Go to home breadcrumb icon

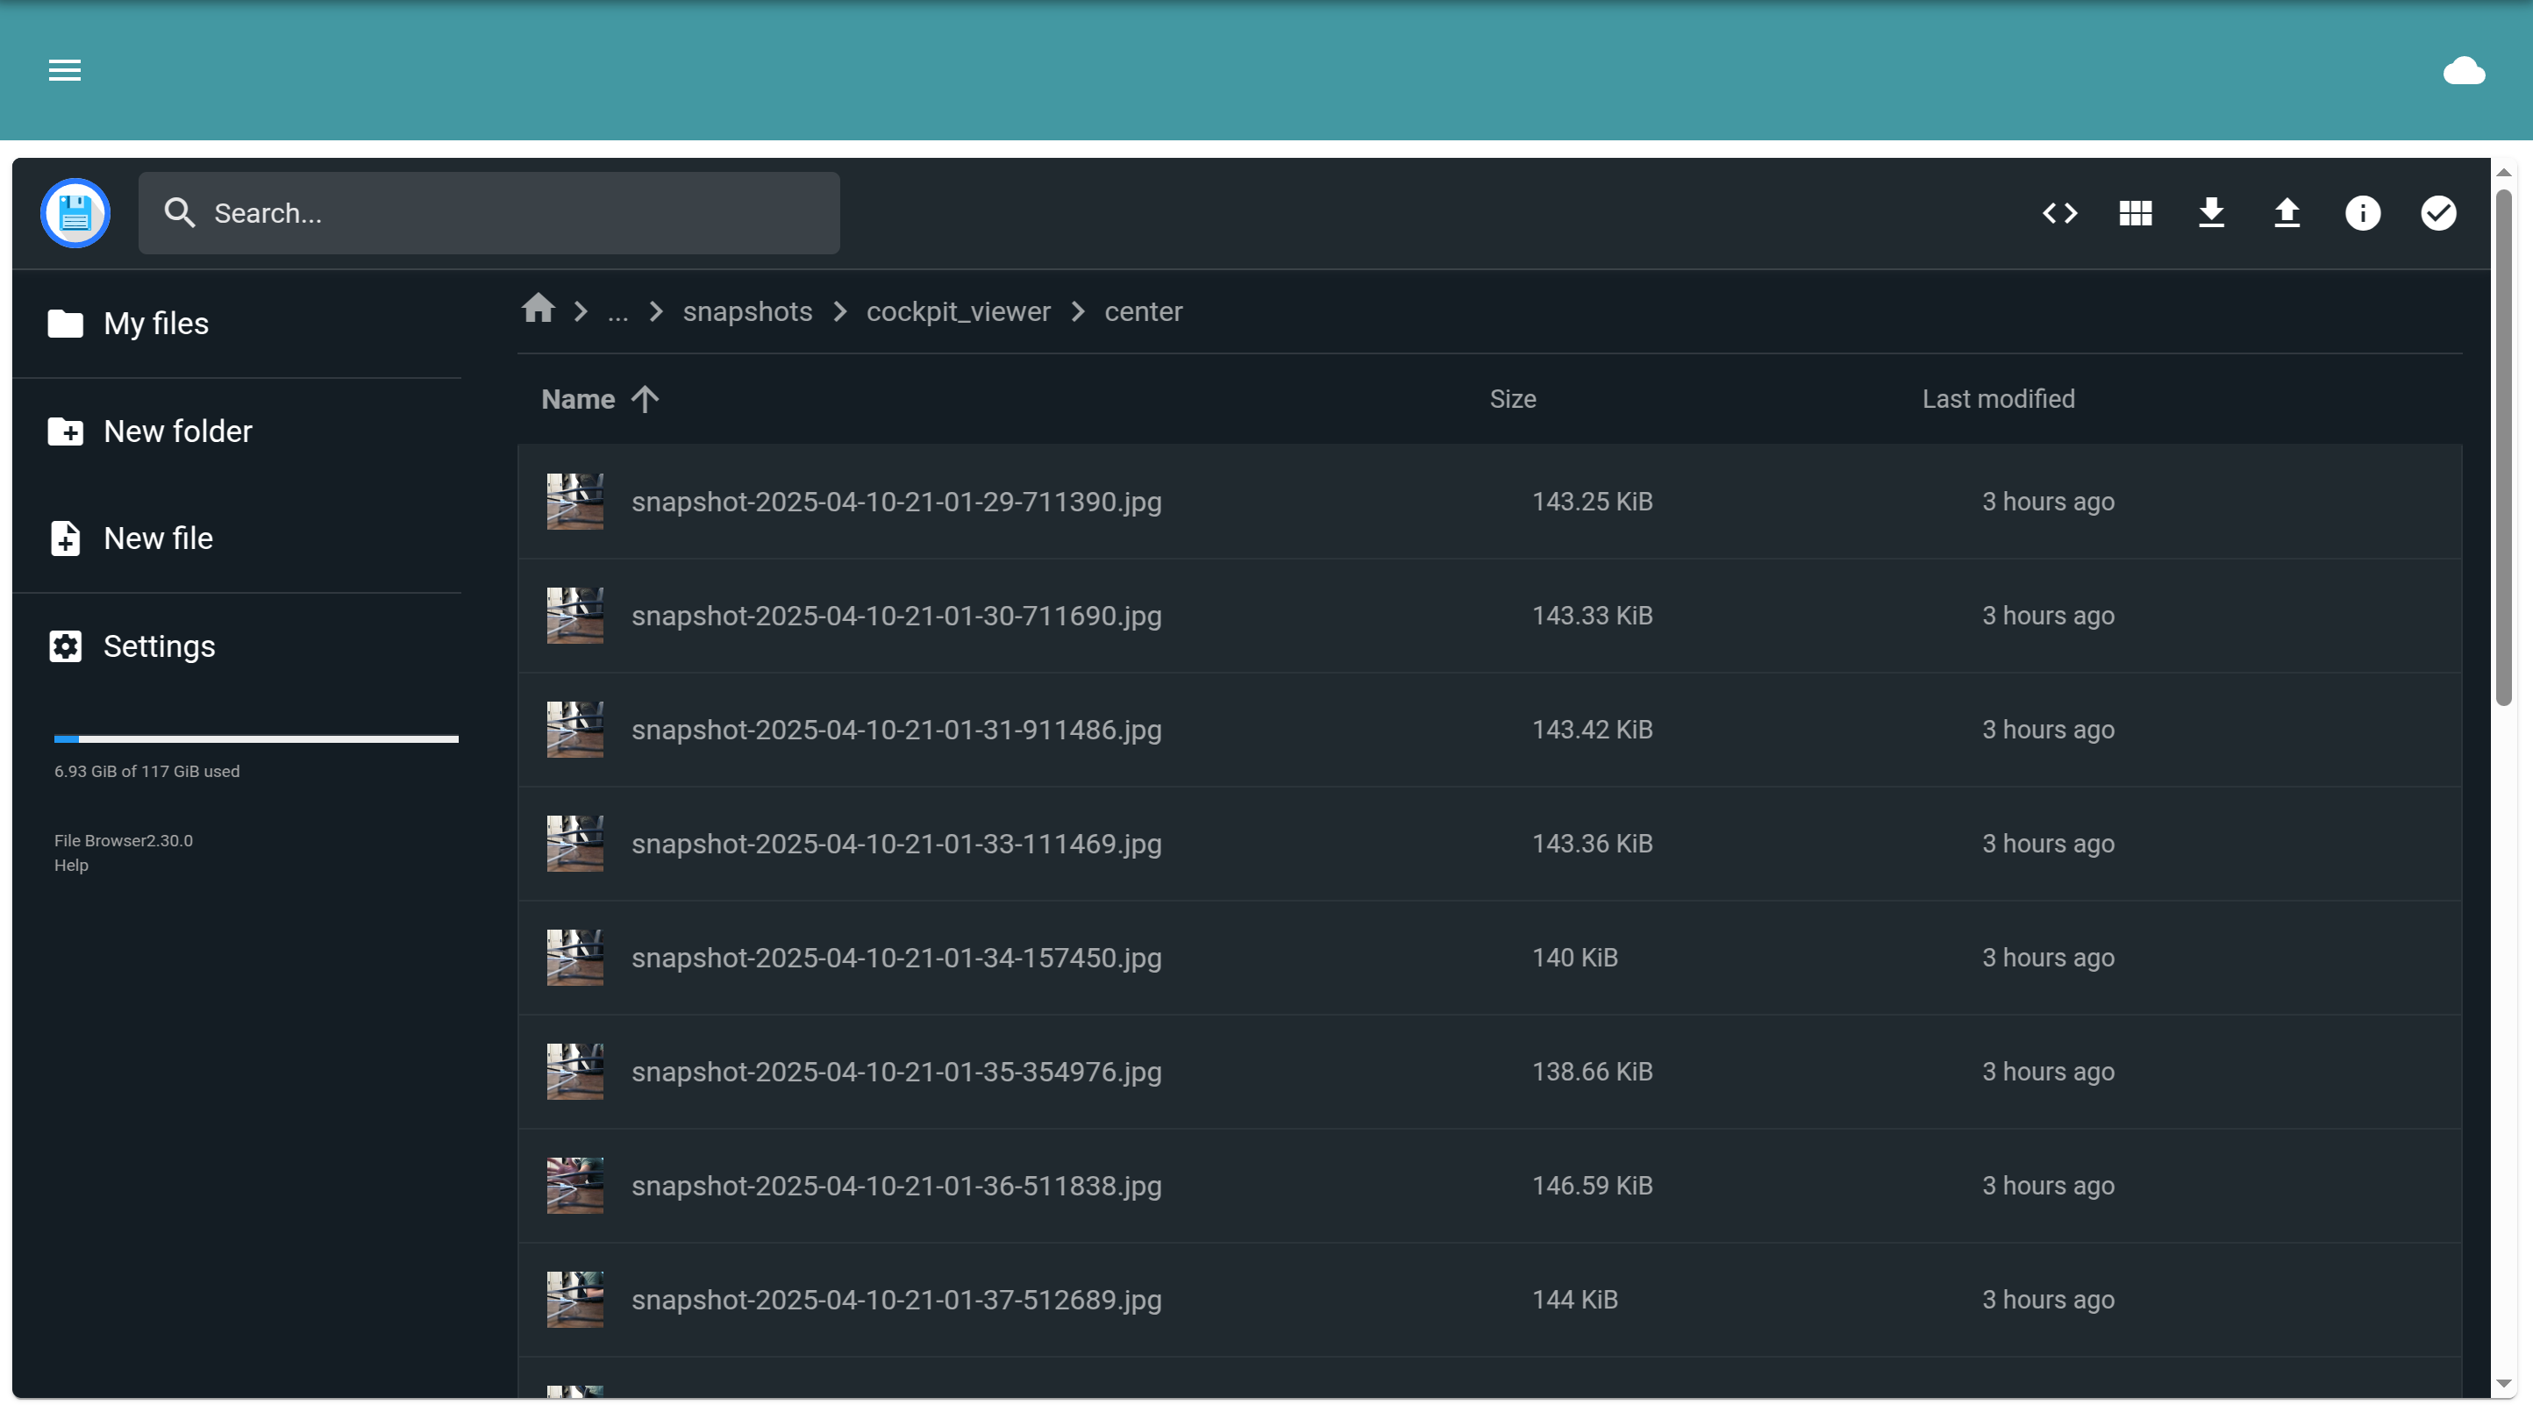point(538,310)
